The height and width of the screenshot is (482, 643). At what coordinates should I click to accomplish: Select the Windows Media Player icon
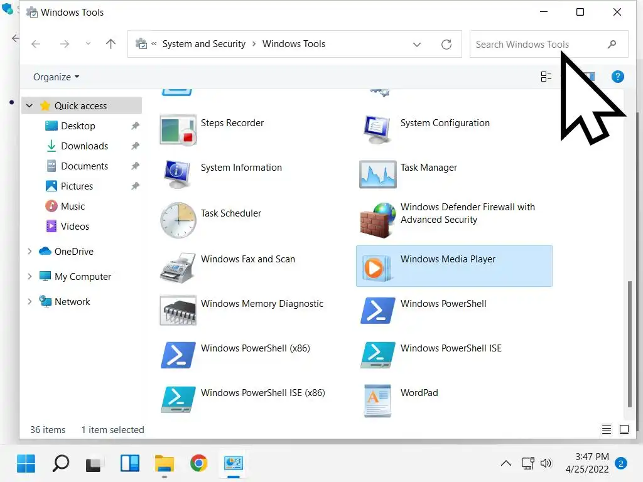[x=377, y=267]
